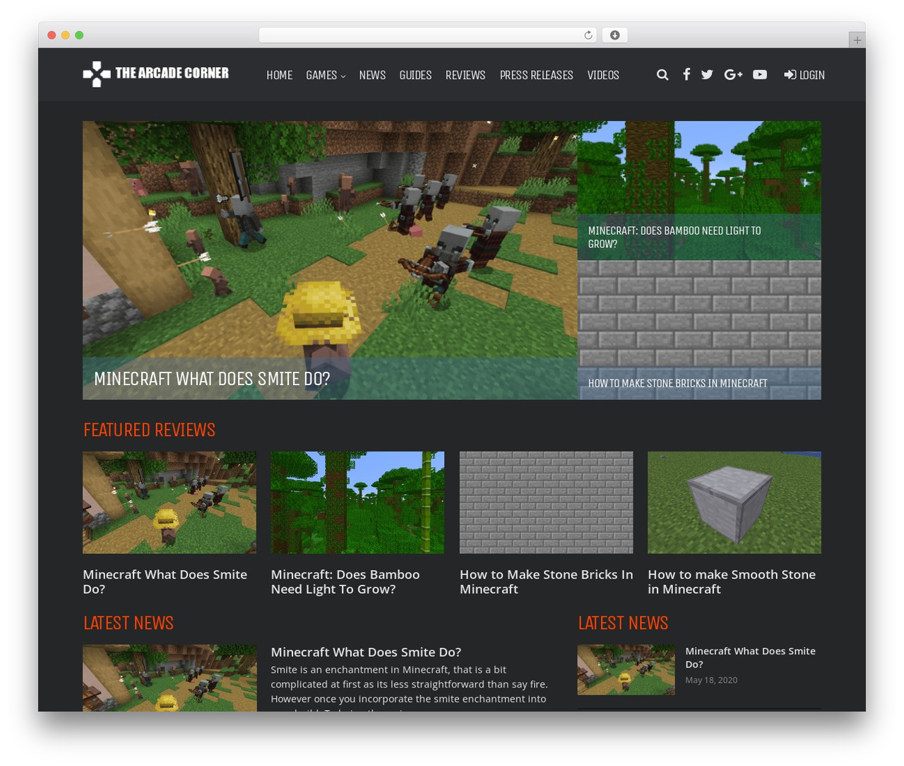Open the Twitter bird icon
Viewport: 904px width, 766px height.
click(707, 75)
